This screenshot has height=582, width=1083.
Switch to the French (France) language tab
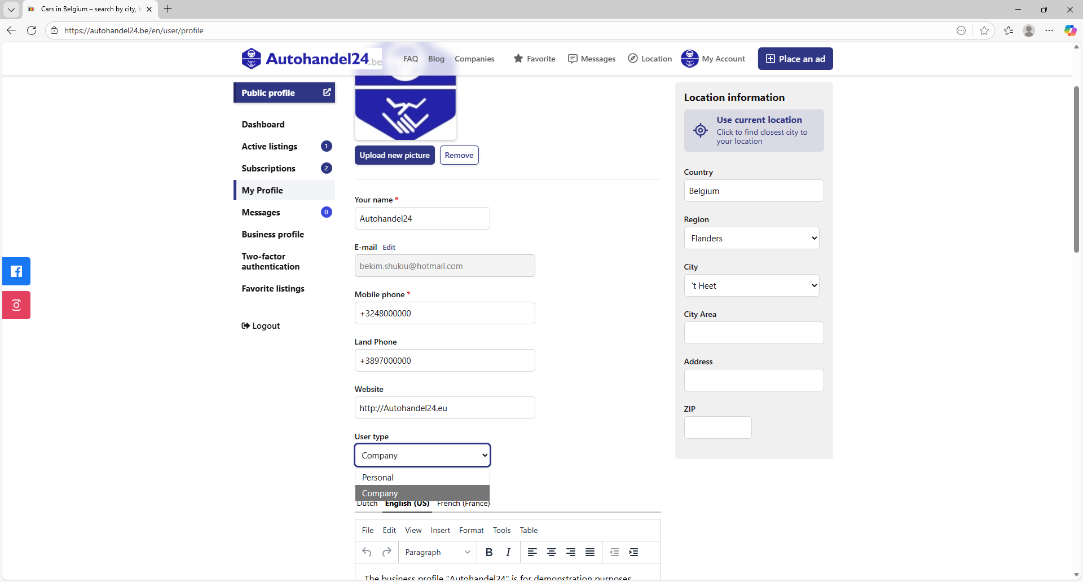click(463, 504)
